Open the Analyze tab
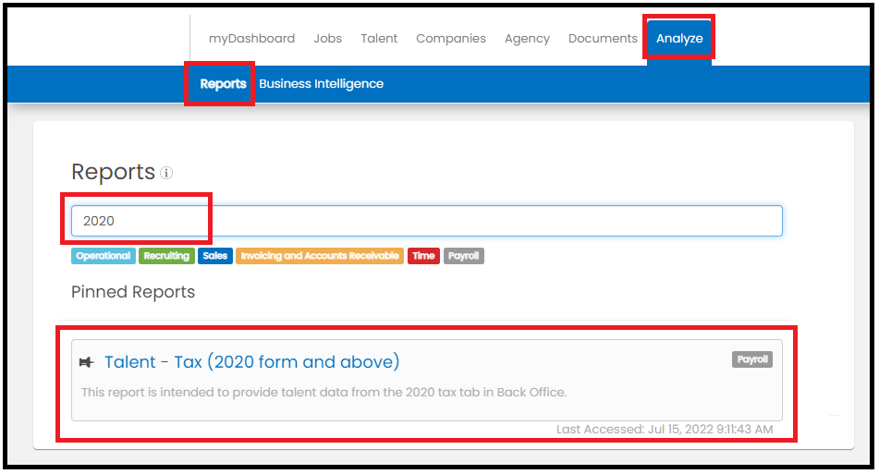The width and height of the screenshot is (879, 474). 679,39
